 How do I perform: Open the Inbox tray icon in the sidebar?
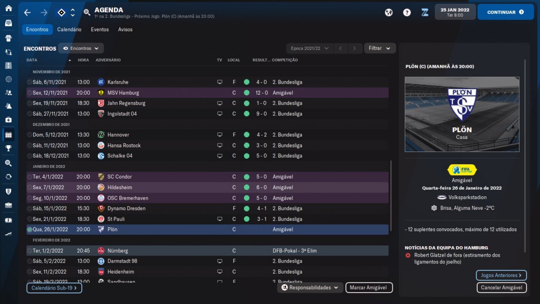[x=8, y=23]
